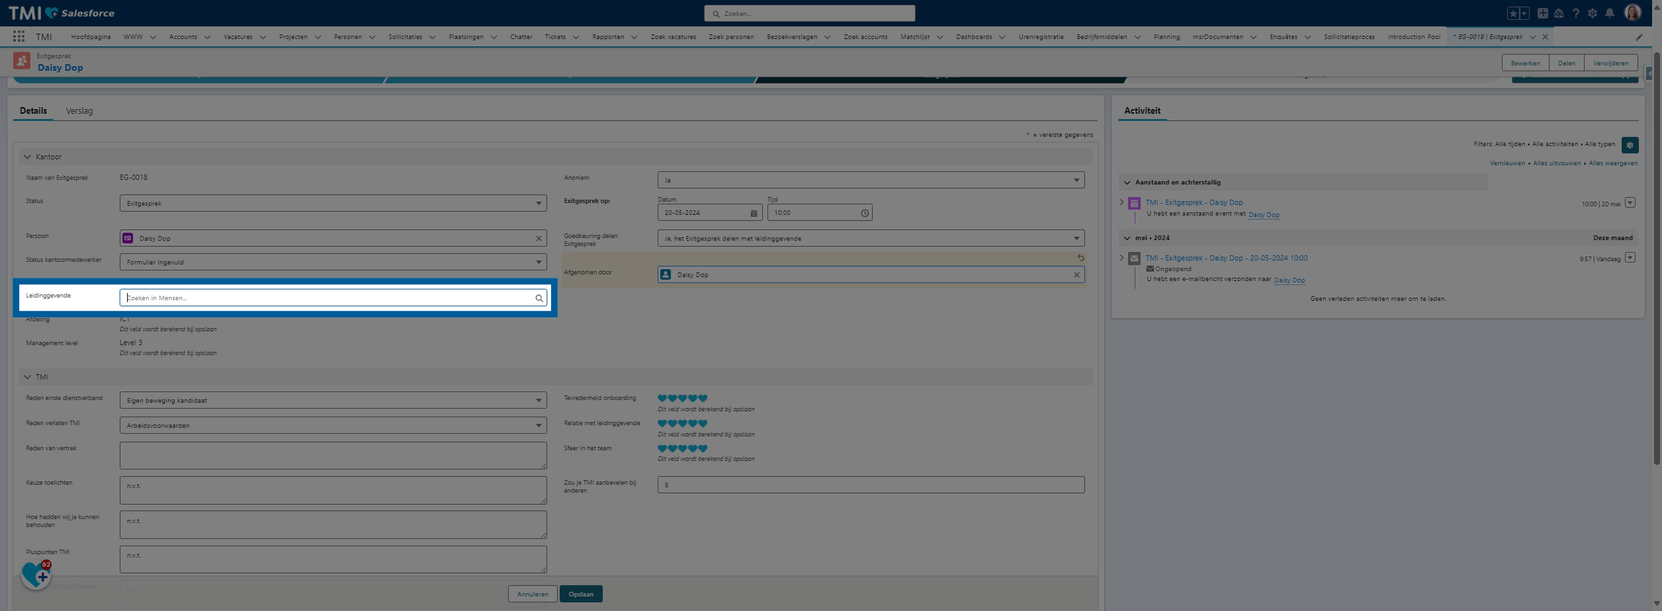Click the undo icon above Afgenomen door
The image size is (1662, 611).
[x=1080, y=258]
